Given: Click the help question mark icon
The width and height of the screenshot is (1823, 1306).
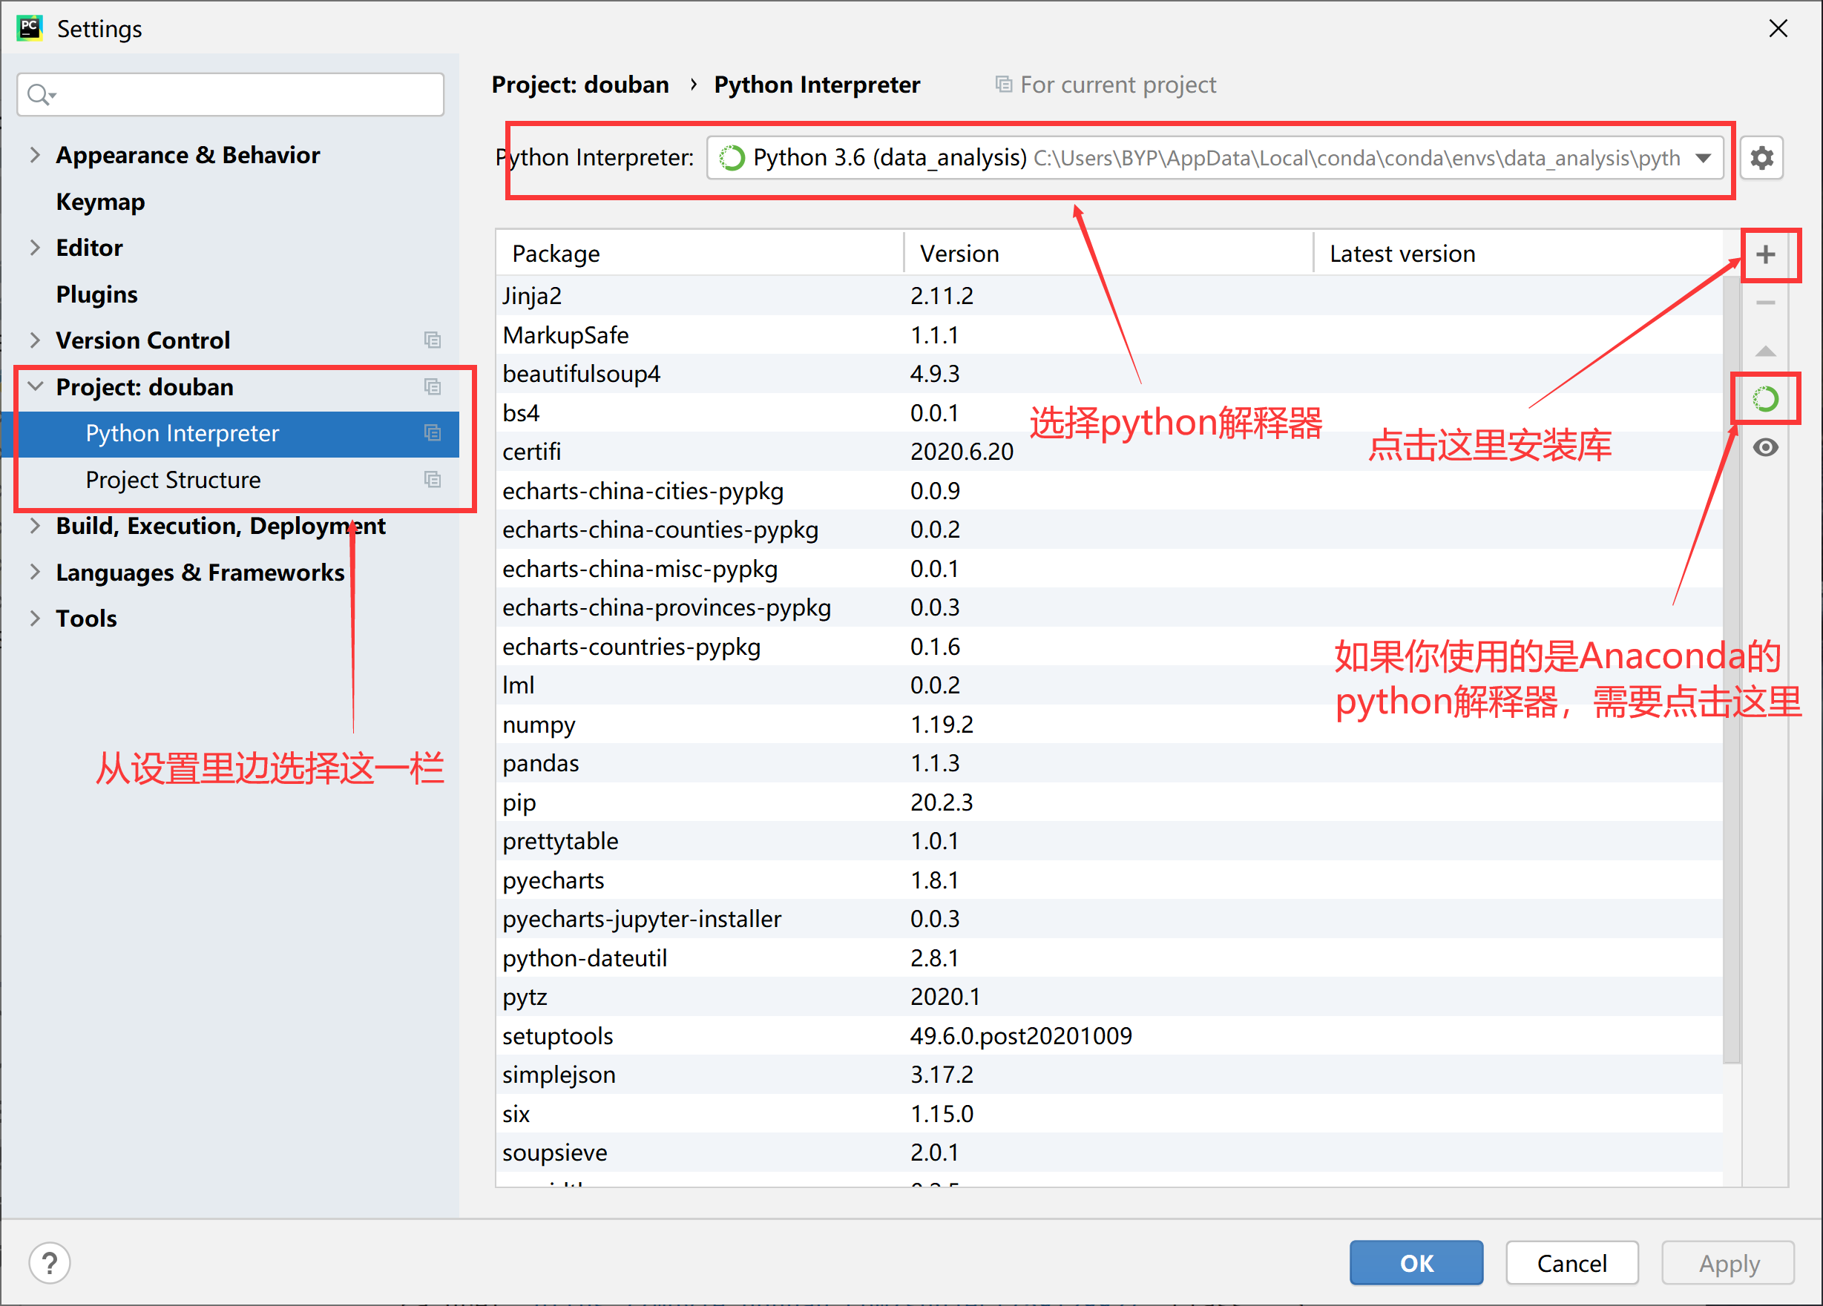Looking at the screenshot, I should pyautogui.click(x=50, y=1263).
